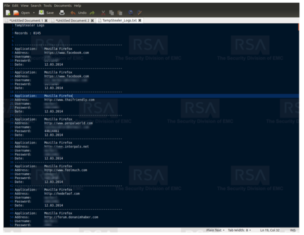Click the scrollbar marker at the editor's right edge
304x235 pixels.
click(299, 27)
